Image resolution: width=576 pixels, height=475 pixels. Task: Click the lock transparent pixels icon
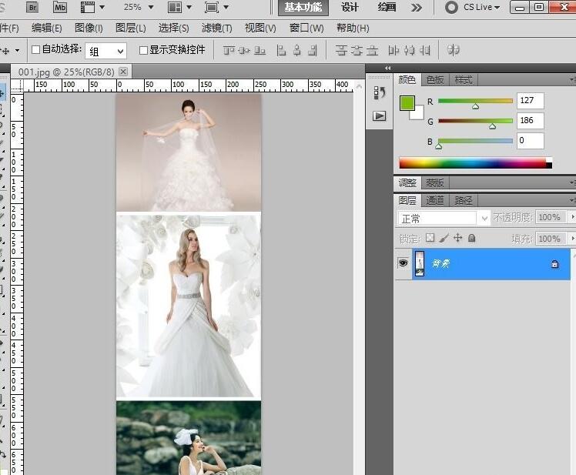(430, 239)
